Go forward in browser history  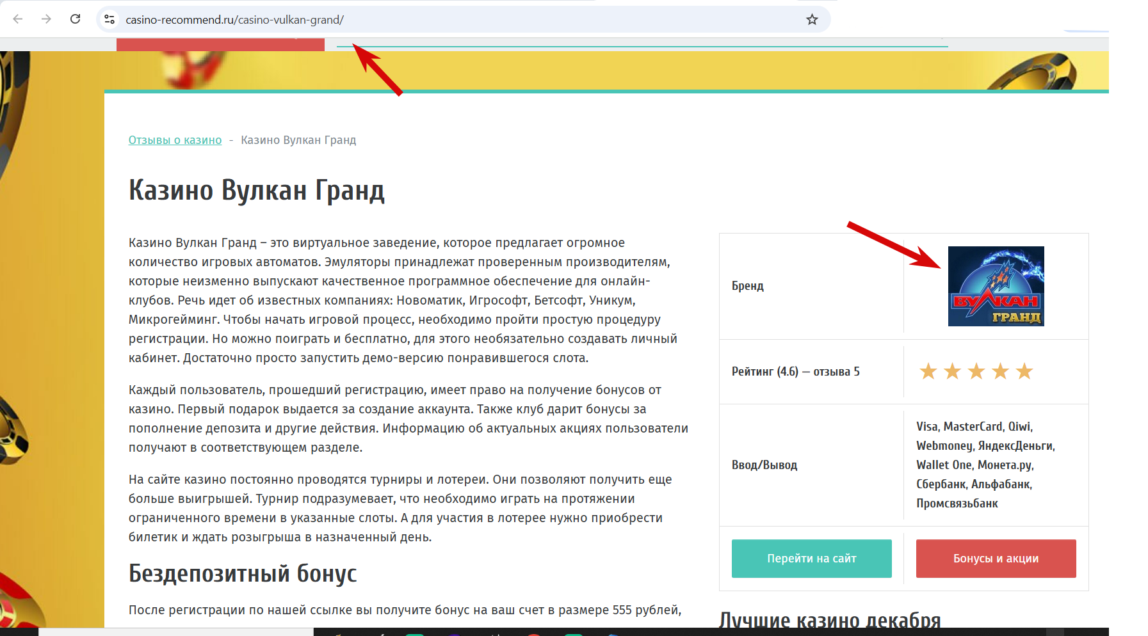pos(46,19)
